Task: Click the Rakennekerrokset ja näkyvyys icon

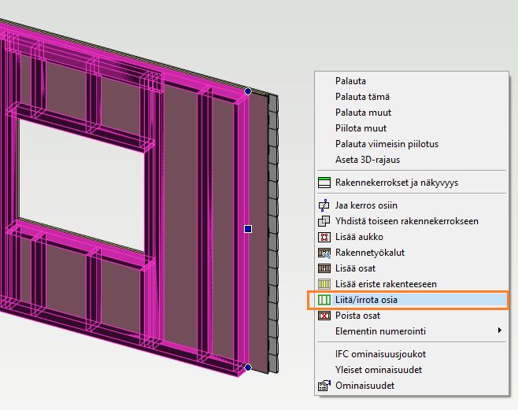Action: coord(324,183)
